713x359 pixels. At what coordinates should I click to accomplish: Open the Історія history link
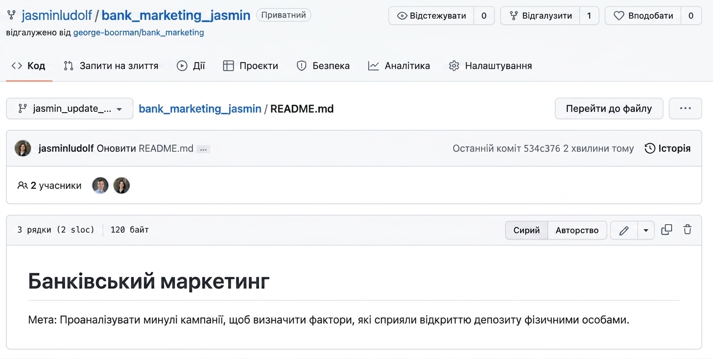coord(668,148)
